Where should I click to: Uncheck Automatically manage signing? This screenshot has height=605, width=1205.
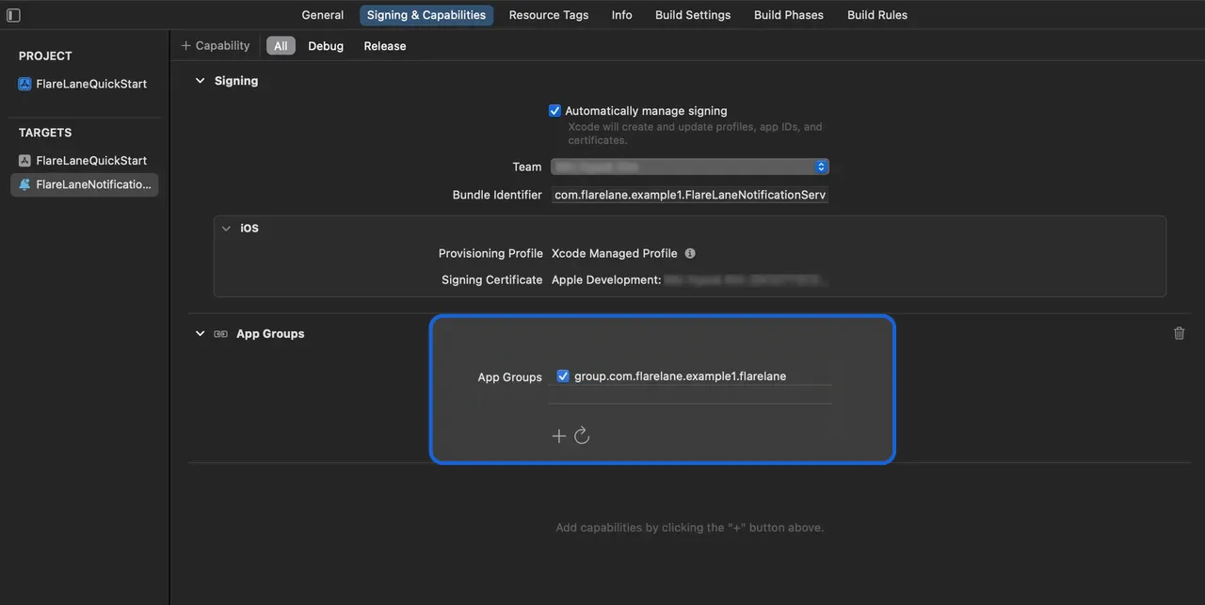click(x=554, y=110)
